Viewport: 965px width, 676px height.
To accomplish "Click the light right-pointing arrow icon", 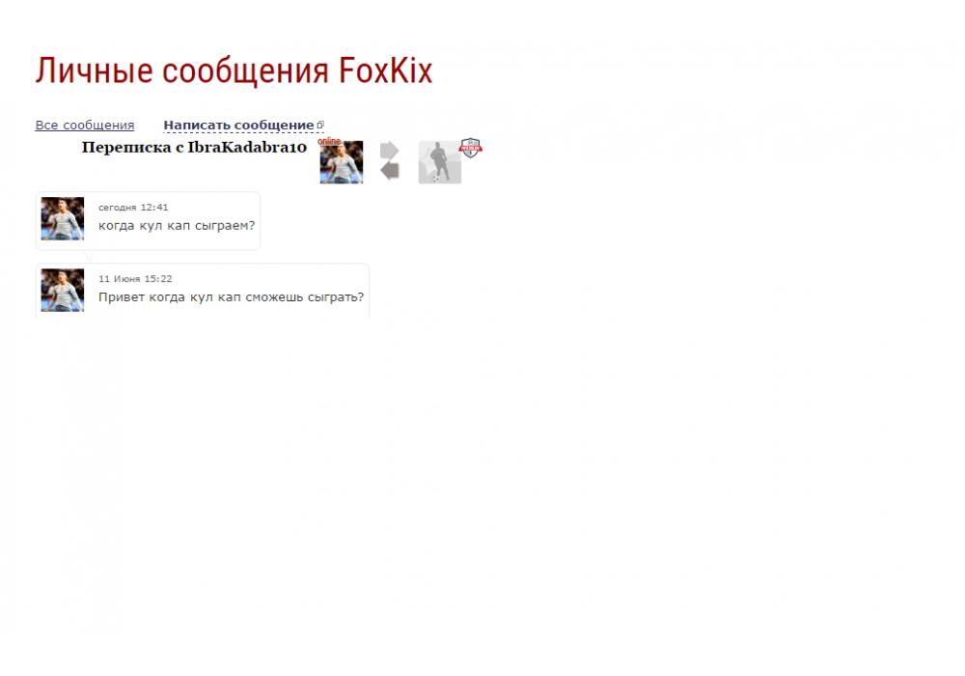I will tap(389, 151).
